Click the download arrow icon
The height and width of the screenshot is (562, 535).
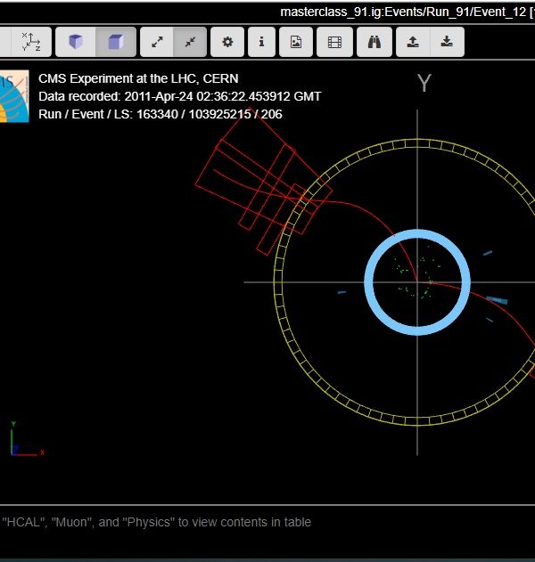tap(447, 42)
